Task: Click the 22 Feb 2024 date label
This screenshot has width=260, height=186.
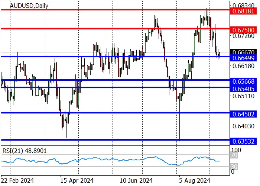Action: pos(17,180)
